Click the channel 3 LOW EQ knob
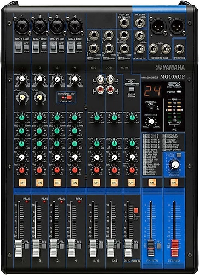 (x=57, y=144)
